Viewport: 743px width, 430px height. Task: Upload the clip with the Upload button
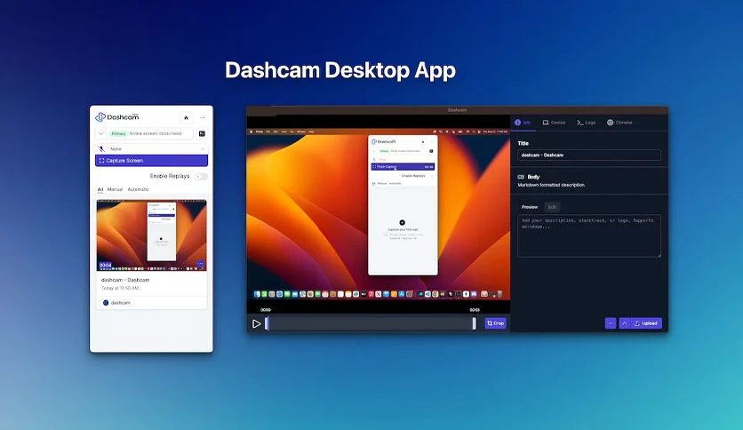click(x=646, y=323)
